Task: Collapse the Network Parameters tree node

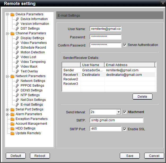Action: point(7,76)
